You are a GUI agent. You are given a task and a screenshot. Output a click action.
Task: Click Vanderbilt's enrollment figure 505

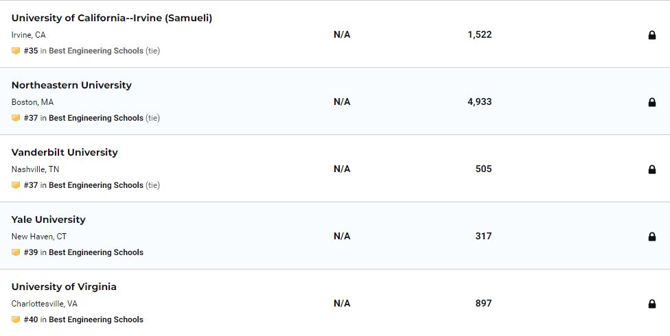(483, 169)
